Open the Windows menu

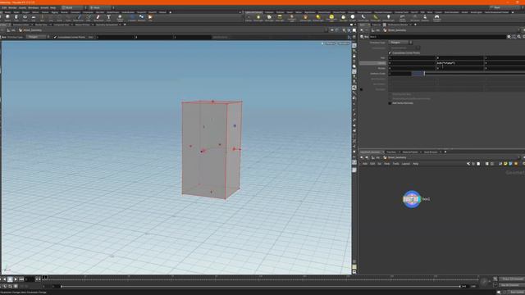pyautogui.click(x=33, y=7)
